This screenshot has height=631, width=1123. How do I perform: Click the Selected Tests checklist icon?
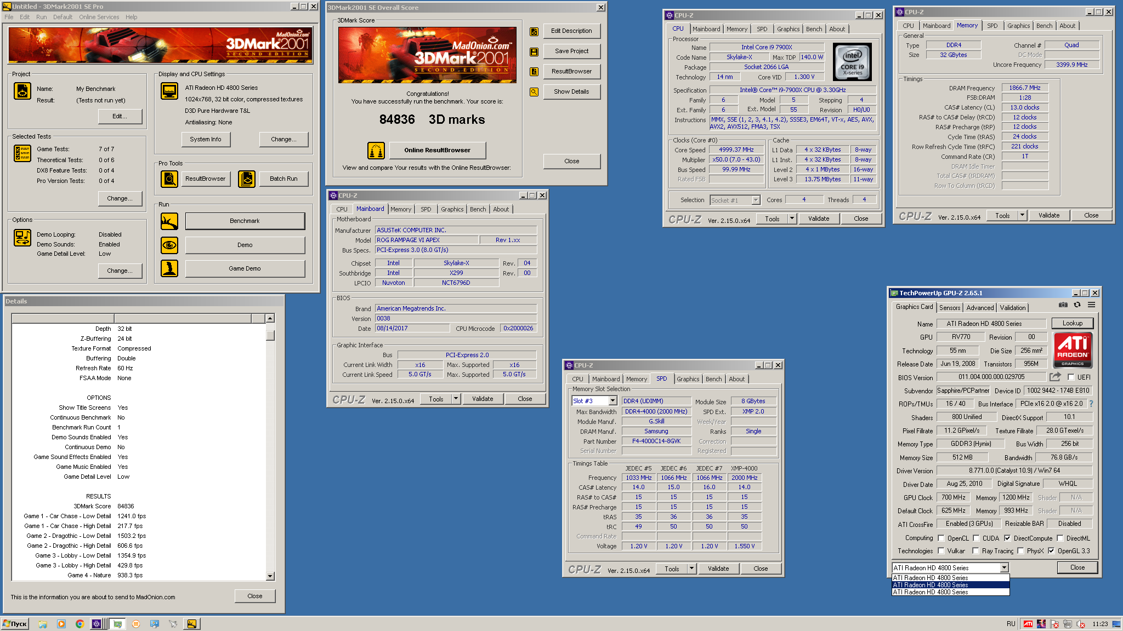coord(22,153)
